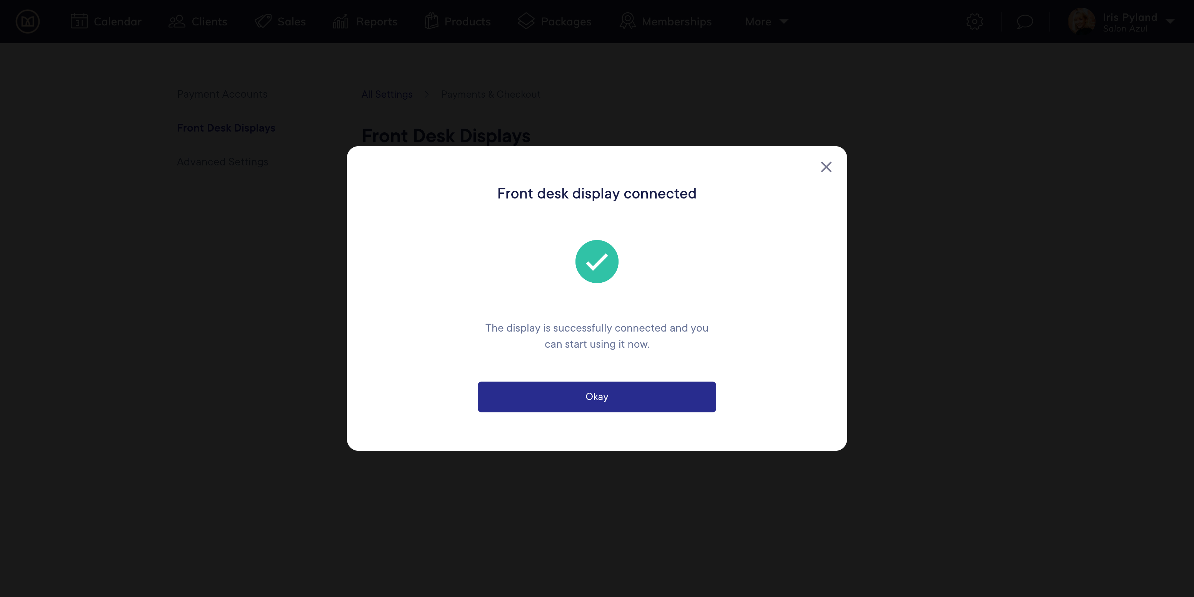Screen dimensions: 1194x597
Task: Dismiss the connected display dialog
Action: (x=826, y=167)
